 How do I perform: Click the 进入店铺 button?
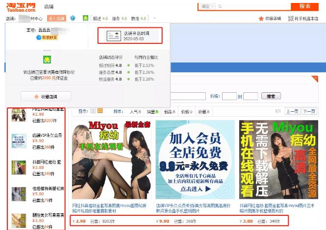[x=56, y=19]
